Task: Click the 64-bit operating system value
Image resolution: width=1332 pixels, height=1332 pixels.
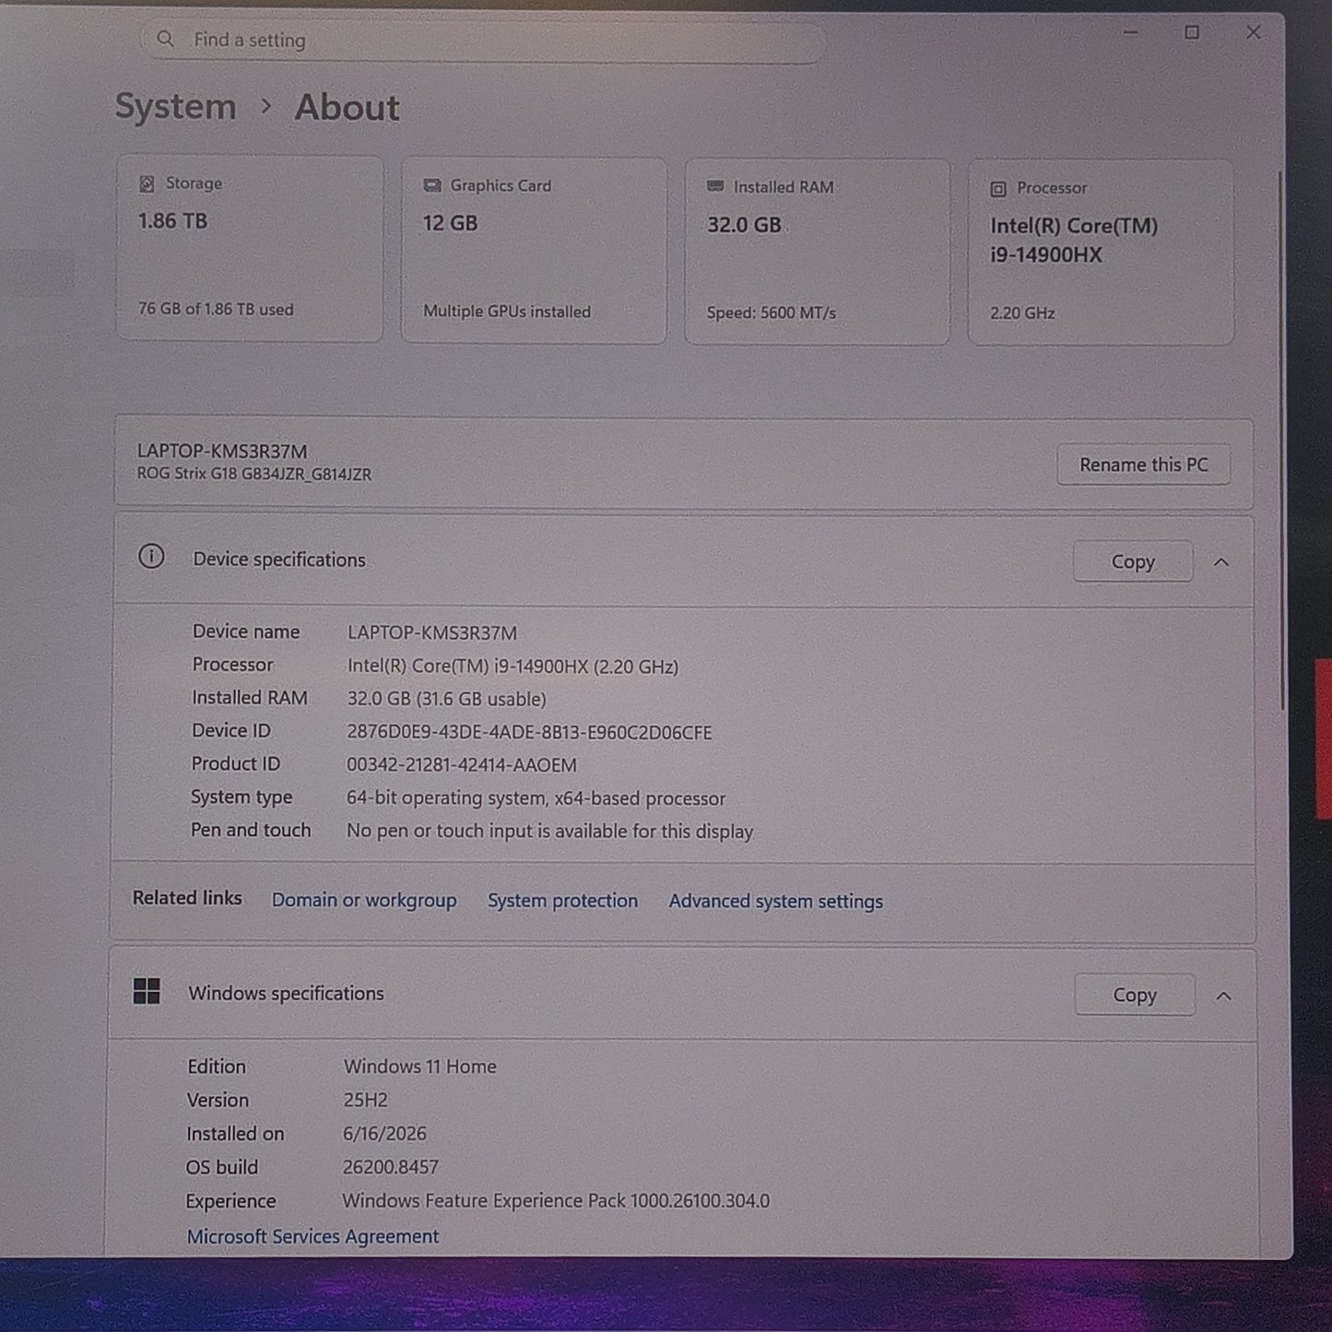Action: 536,798
